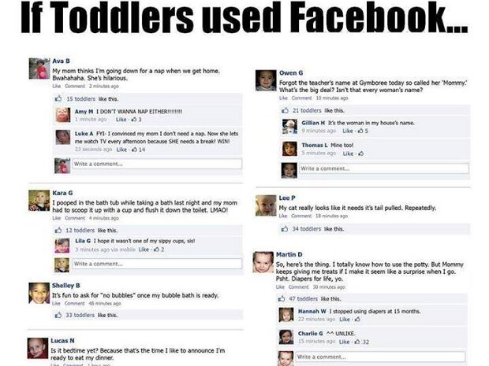Open Shelley B's profile name
Screen dimensions: 489x366
pos(65,286)
